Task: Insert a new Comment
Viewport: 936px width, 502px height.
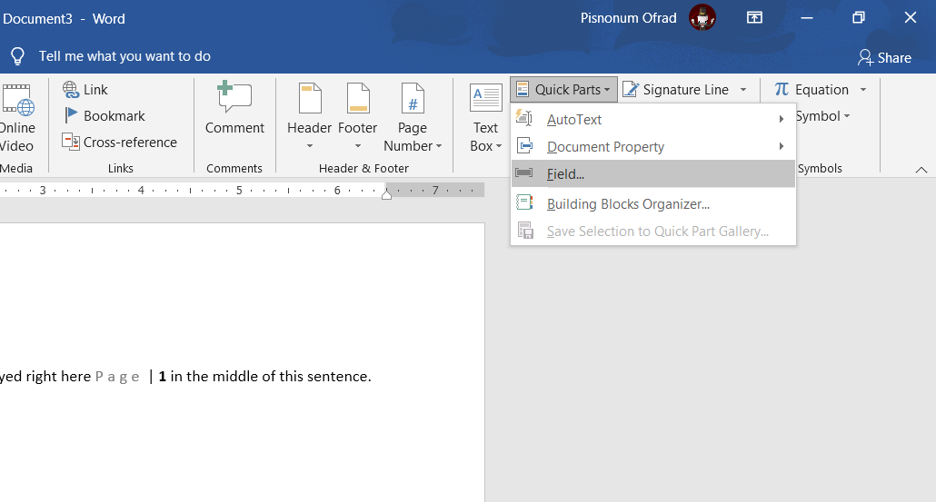Action: (x=234, y=109)
